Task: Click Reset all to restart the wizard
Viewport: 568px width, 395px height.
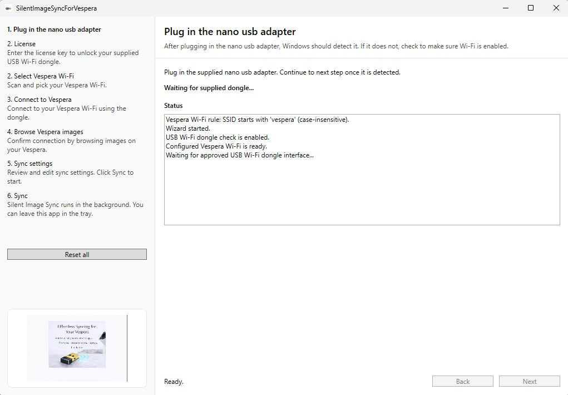Action: (x=76, y=254)
